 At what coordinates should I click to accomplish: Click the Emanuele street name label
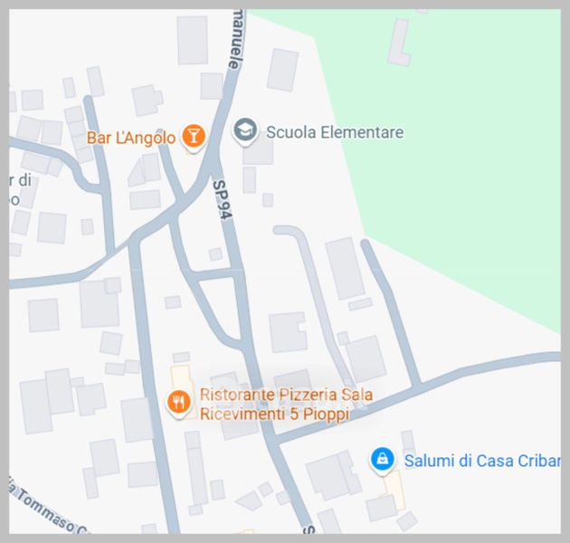click(x=237, y=39)
